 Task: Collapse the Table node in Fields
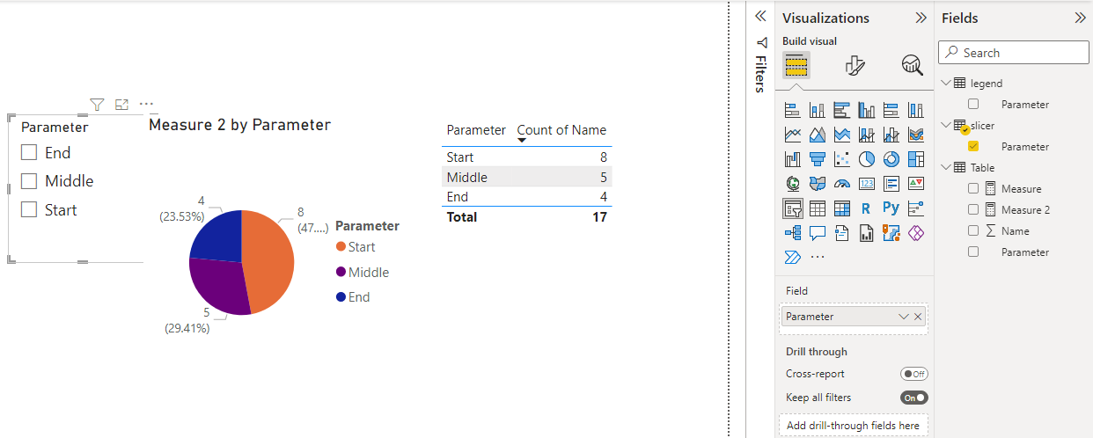tap(946, 167)
